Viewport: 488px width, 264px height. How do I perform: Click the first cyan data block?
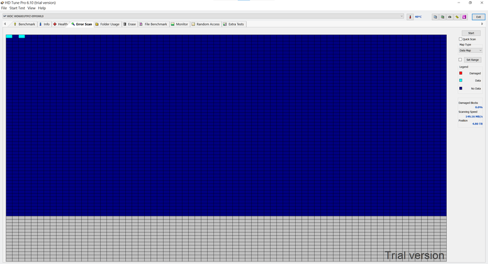click(9, 36)
